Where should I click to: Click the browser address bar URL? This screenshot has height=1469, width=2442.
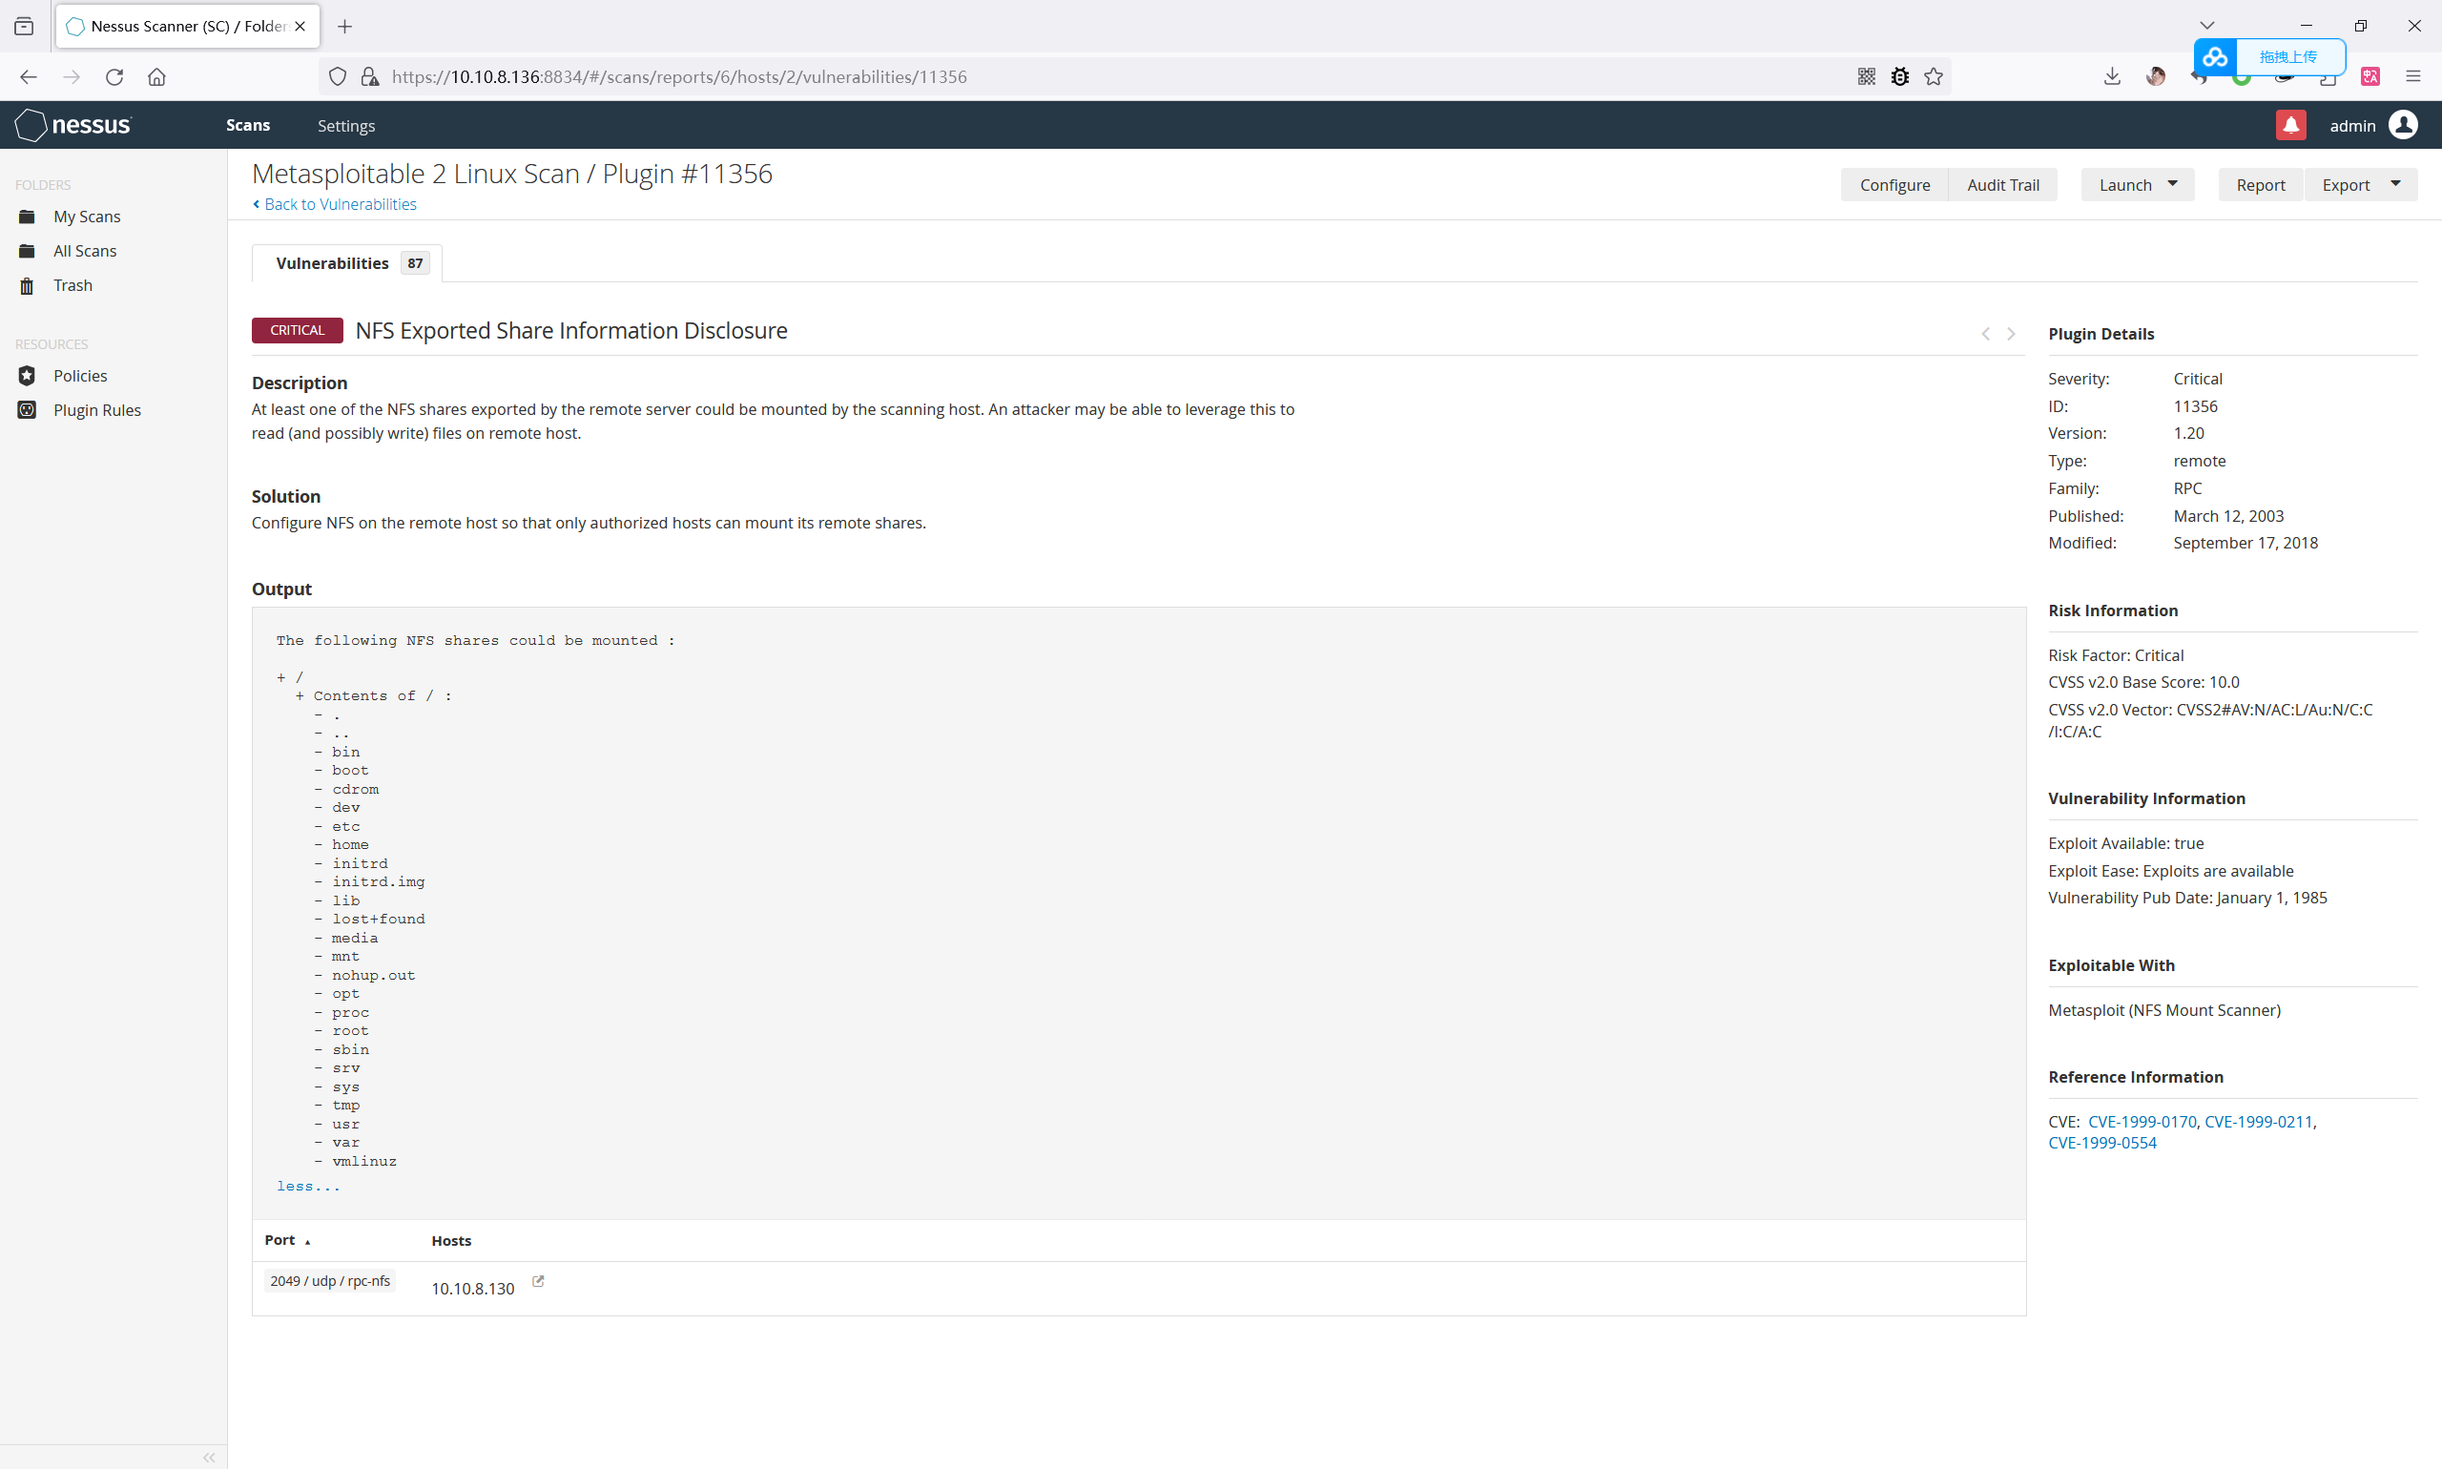tap(679, 76)
